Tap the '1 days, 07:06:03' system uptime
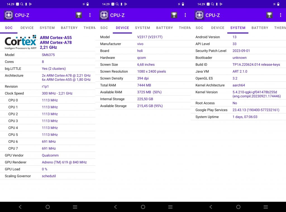 [245, 117]
